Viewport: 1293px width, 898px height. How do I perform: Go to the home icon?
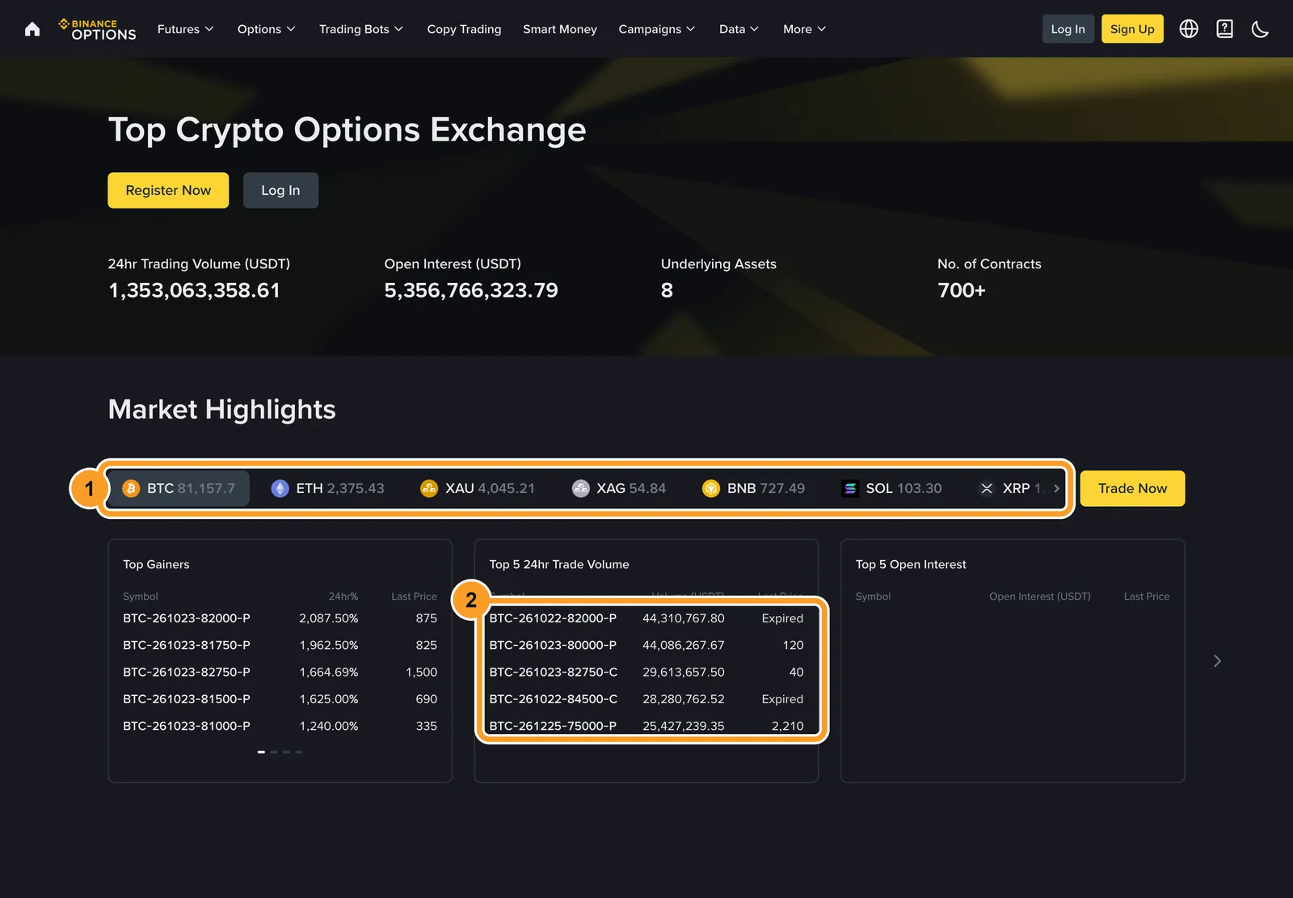(x=32, y=29)
